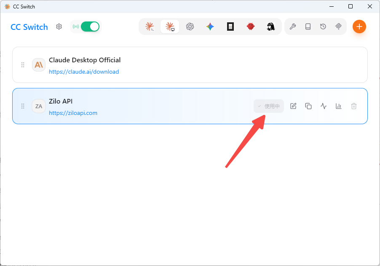
Task: Open the https://claude.ai/download link
Action: [x=84, y=72]
